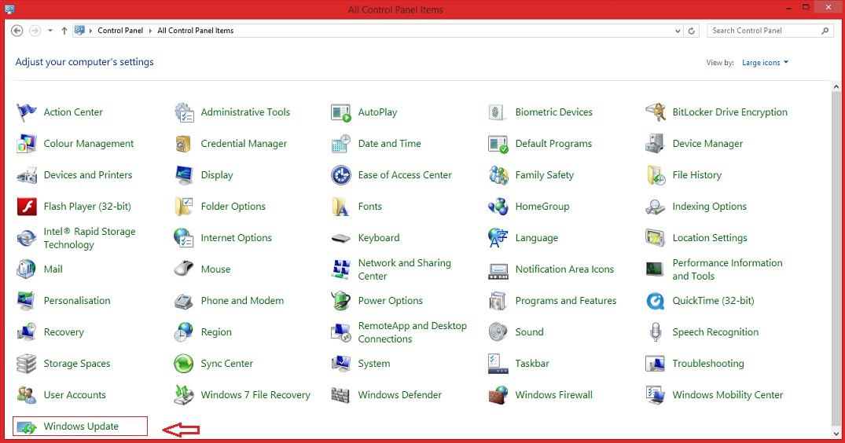Open the Colour Management icon
This screenshot has height=443, width=845.
click(x=27, y=144)
